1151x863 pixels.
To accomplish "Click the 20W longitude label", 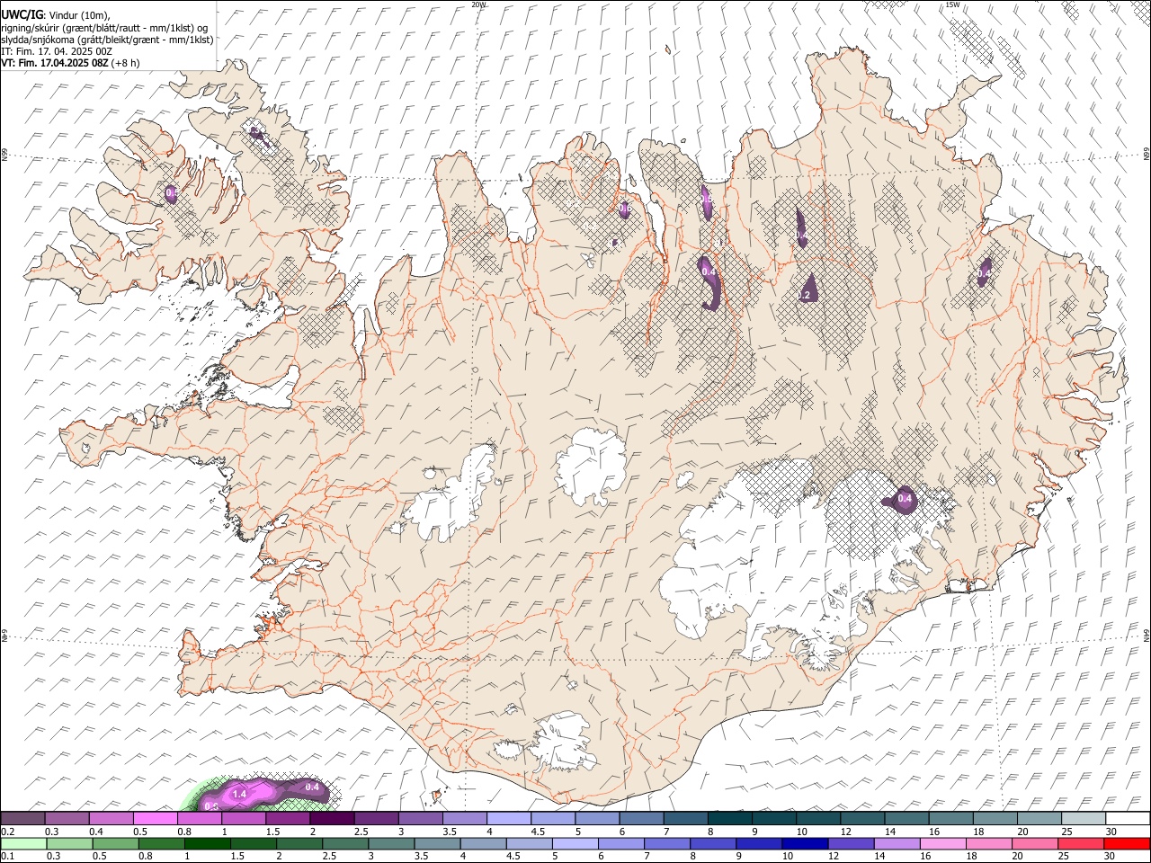I will point(478,4).
